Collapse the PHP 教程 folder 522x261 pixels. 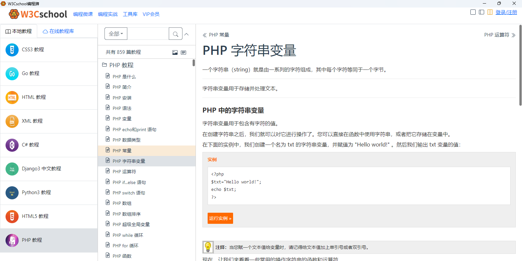point(104,65)
